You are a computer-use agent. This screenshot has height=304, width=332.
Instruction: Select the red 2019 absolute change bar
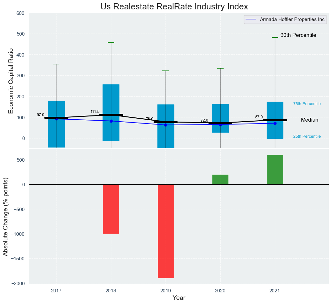click(166, 231)
